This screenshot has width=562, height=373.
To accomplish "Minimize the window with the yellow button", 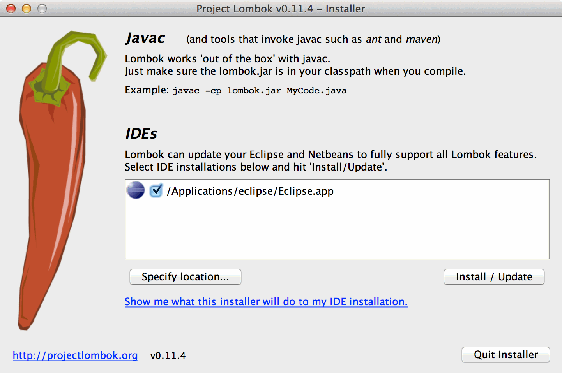I will 27,9.
